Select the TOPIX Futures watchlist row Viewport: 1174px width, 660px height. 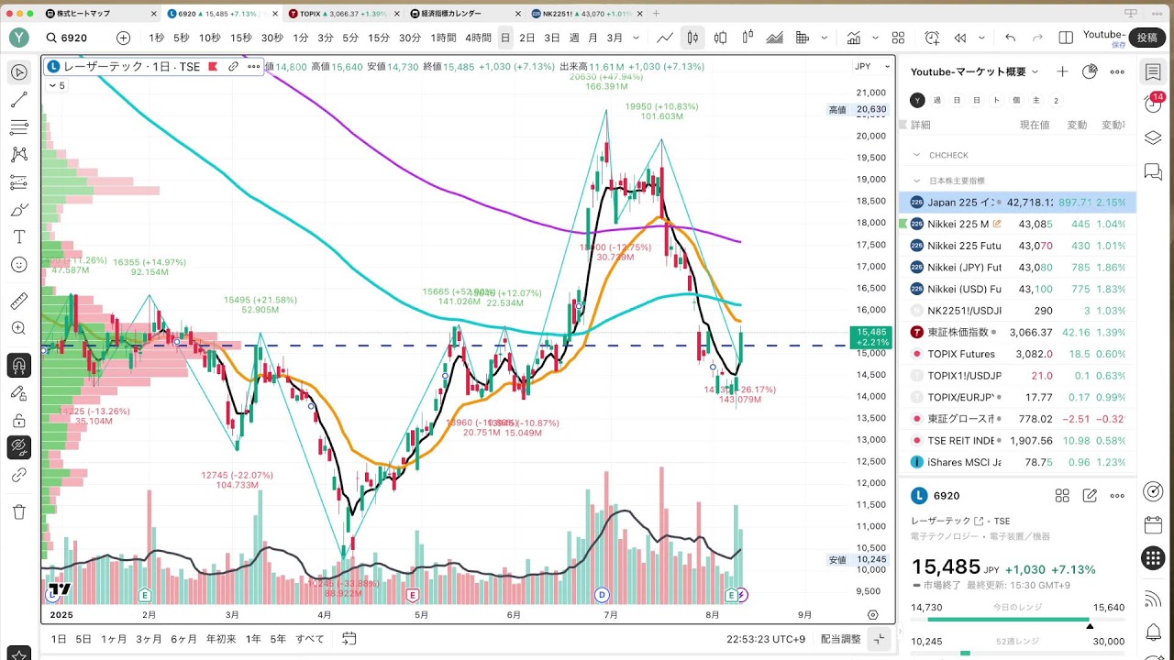(x=1017, y=354)
